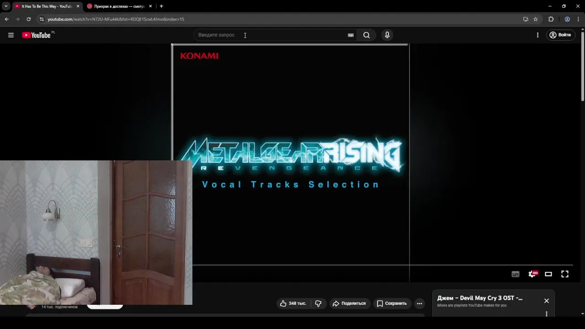Go back with the browser back arrow
Viewport: 585px width, 329px height.
[6, 19]
